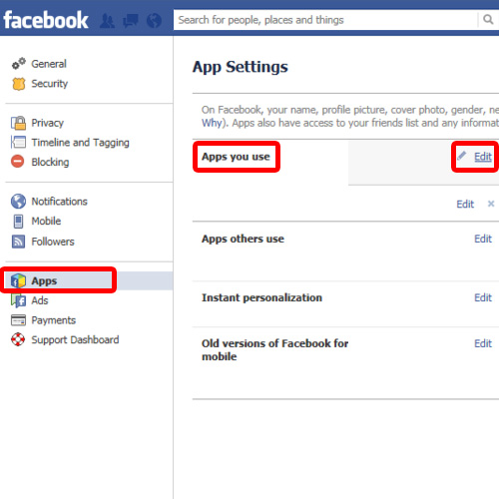Edit Apps others use
499x499 pixels.
483,239
